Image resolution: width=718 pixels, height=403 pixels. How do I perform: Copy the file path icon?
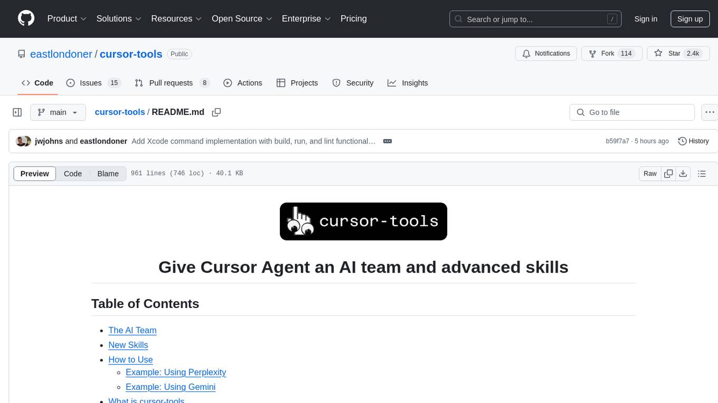click(x=216, y=112)
